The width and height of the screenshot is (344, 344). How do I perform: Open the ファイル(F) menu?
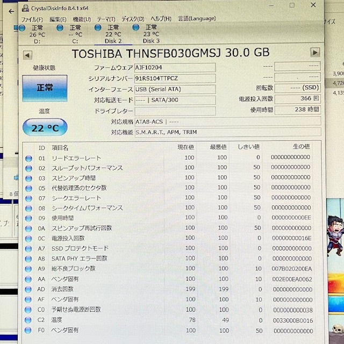coord(32,19)
